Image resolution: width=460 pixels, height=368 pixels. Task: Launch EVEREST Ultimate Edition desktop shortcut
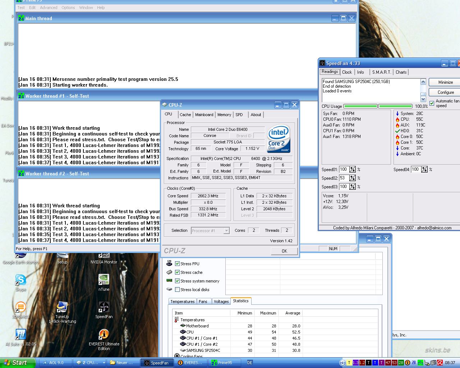pos(104,335)
